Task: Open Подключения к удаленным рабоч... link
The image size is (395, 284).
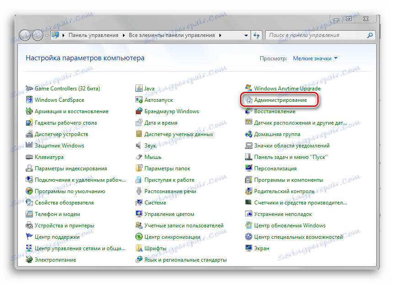Action: (80, 180)
